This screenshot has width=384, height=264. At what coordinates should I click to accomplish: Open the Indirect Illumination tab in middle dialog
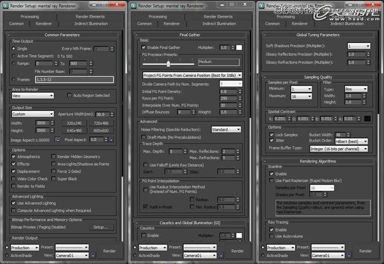(219, 23)
